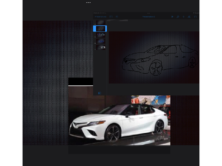Screen dimensions: 222x166
Task: Open the Presentation 2 title menu
Action: [148, 17]
